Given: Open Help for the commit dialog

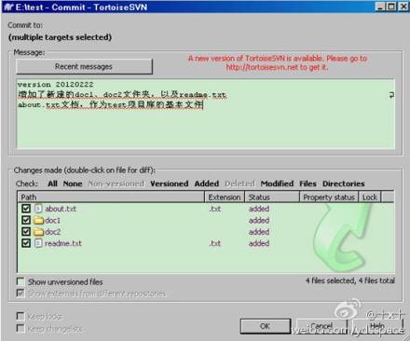Looking at the screenshot, I should click(x=377, y=326).
